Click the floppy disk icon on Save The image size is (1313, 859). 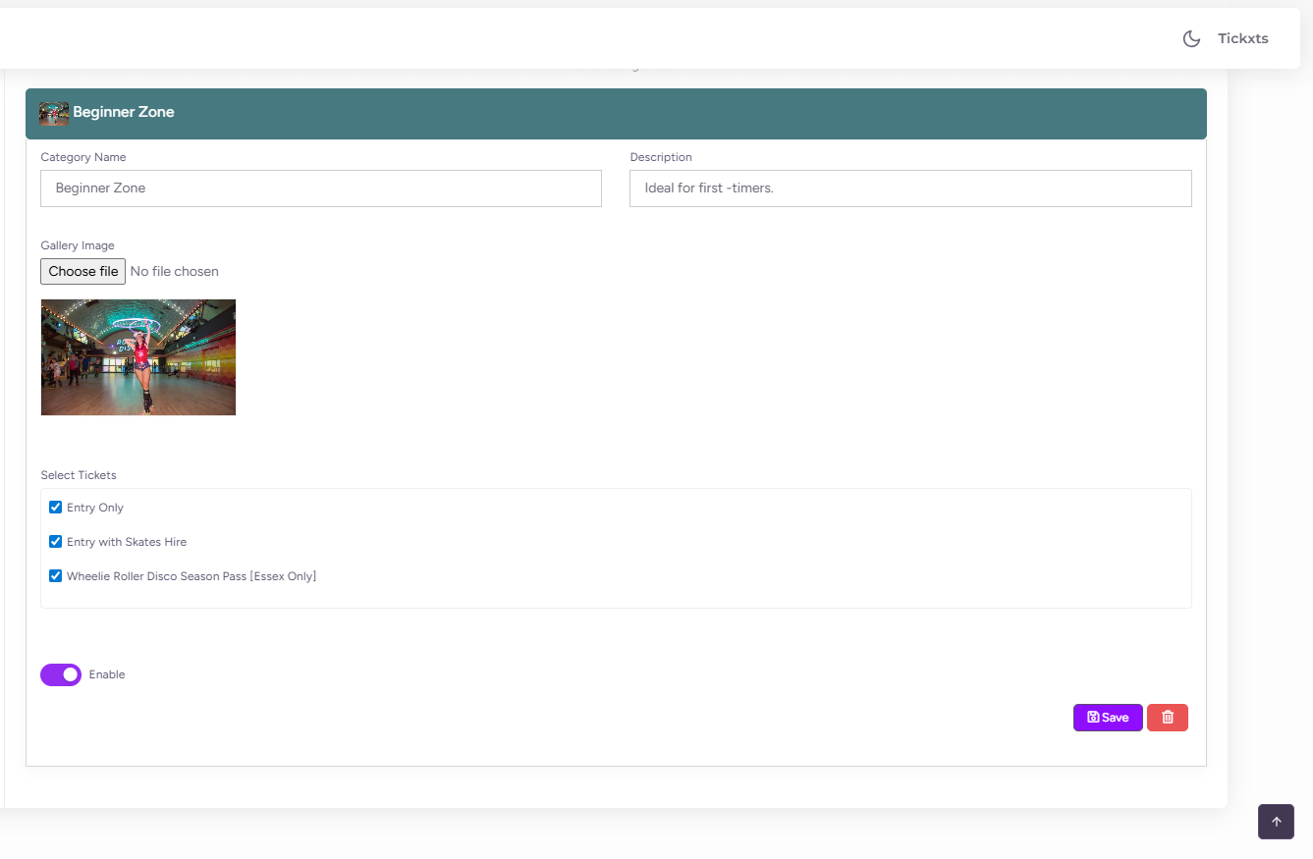pyautogui.click(x=1093, y=718)
